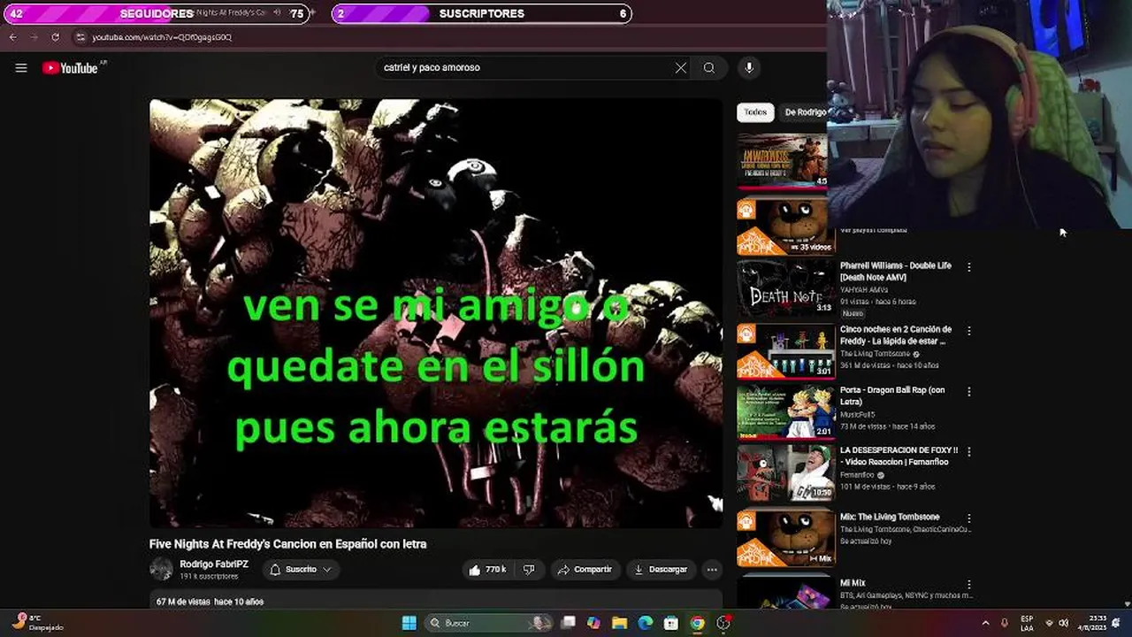Image resolution: width=1132 pixels, height=637 pixels.
Task: Go back with the browser back arrow
Action: pyautogui.click(x=12, y=37)
